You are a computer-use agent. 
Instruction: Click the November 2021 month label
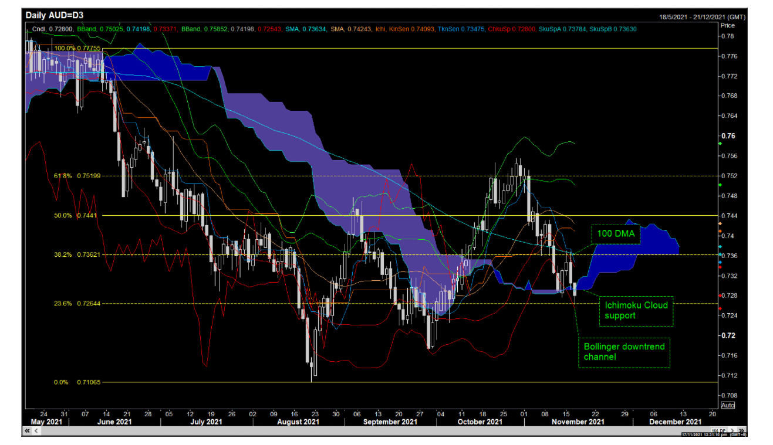click(x=578, y=422)
